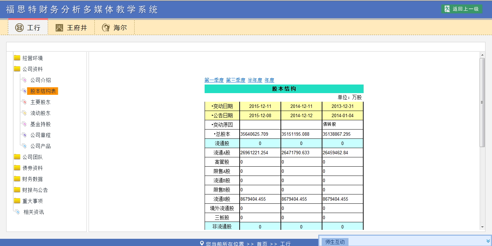Click the tag icon beside 公司介绍

coord(24,80)
